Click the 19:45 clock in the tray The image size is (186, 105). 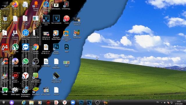(x=179, y=101)
